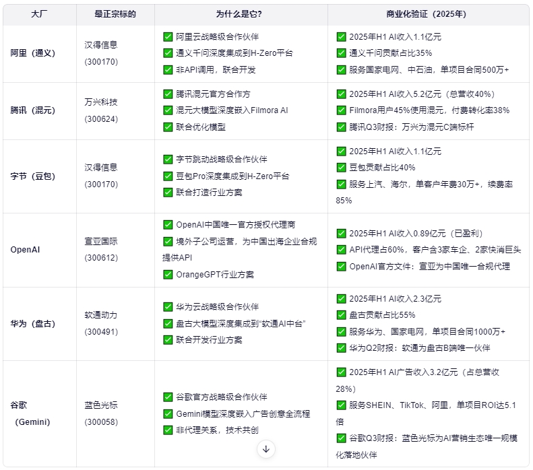533x470 pixels.
Task: Click the check icon beside OpenAI中国唯一官方授权代理商
Action: point(168,224)
